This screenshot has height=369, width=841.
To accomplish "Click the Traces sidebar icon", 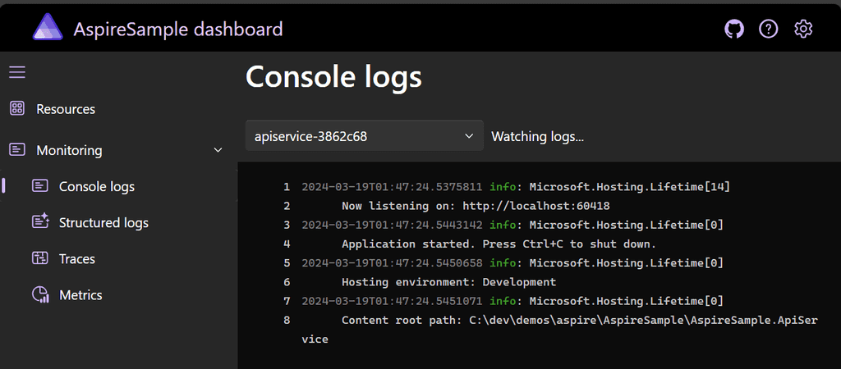I will (40, 258).
